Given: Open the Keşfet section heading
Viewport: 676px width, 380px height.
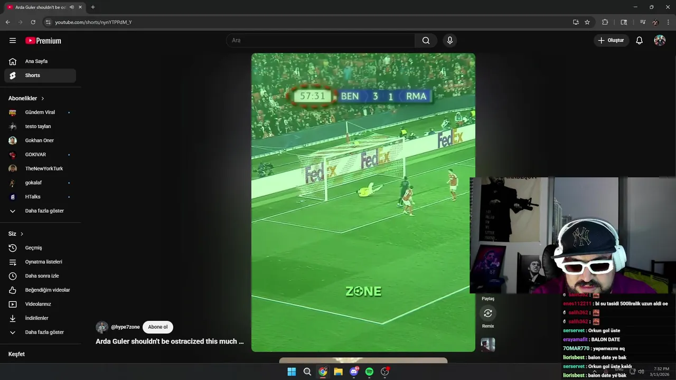Looking at the screenshot, I should (x=16, y=354).
